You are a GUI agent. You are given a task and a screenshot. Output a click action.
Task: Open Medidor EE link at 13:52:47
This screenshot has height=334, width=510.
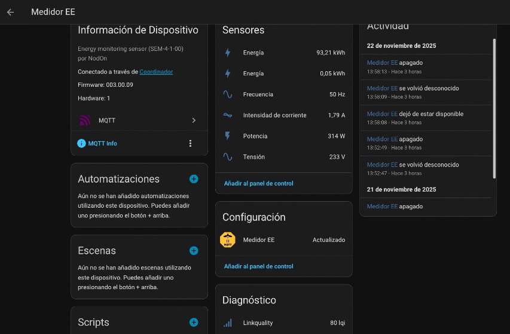click(x=382, y=165)
